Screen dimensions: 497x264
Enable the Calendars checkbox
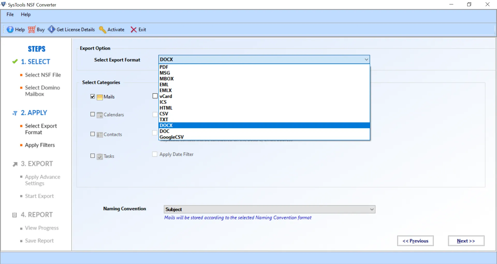tap(93, 114)
